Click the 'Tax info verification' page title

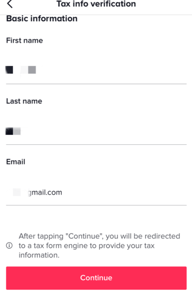point(96,4)
